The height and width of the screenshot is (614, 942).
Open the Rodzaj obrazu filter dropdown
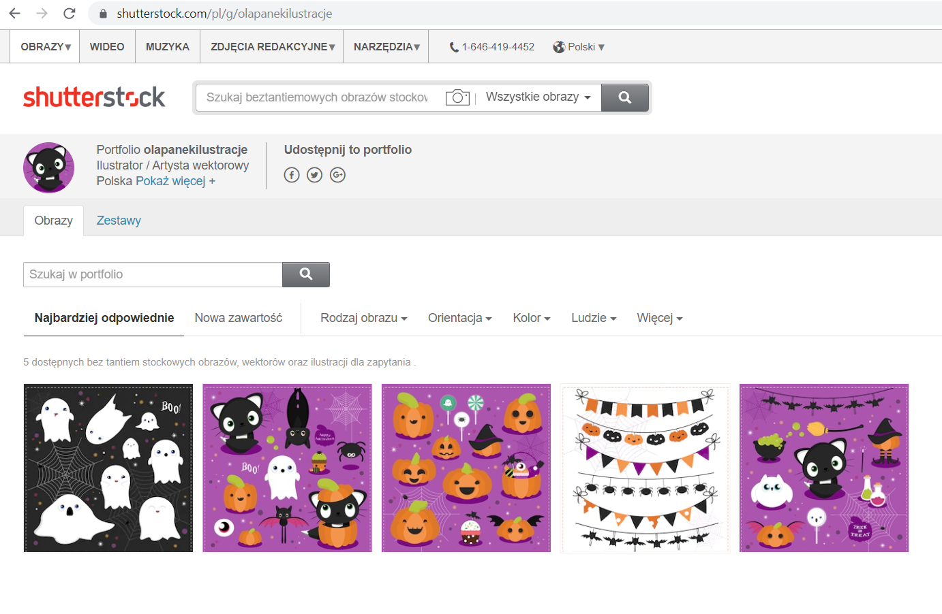pyautogui.click(x=363, y=318)
